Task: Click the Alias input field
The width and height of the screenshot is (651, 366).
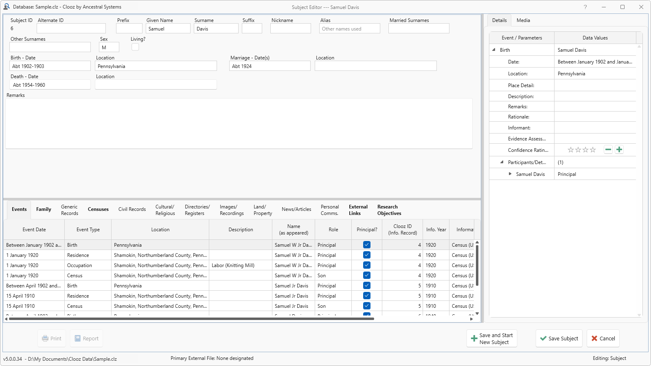Action: pos(350,29)
